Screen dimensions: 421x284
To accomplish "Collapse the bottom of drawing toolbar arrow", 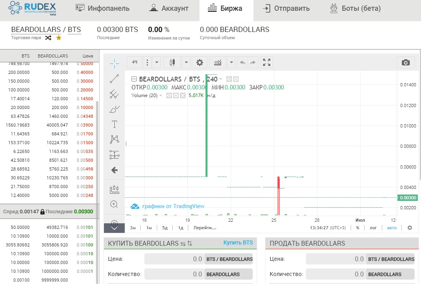I will 114,228.
